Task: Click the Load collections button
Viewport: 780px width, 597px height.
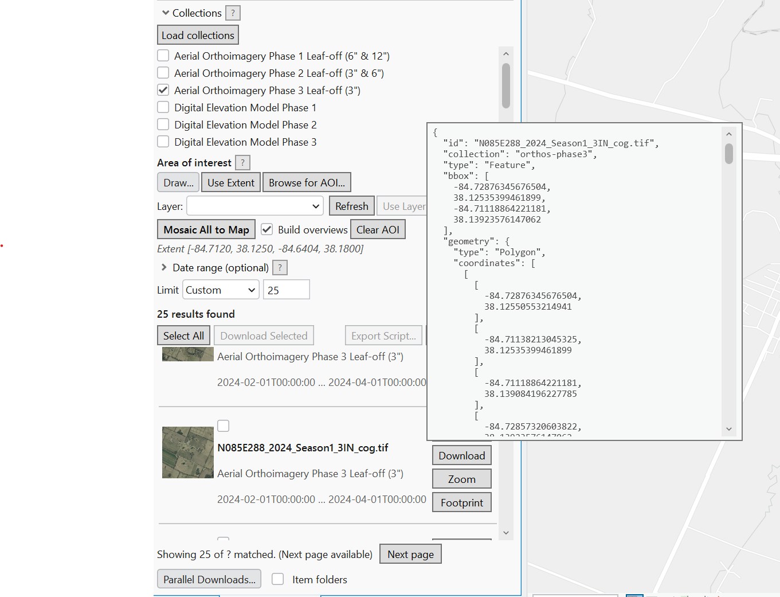Action: coord(198,35)
